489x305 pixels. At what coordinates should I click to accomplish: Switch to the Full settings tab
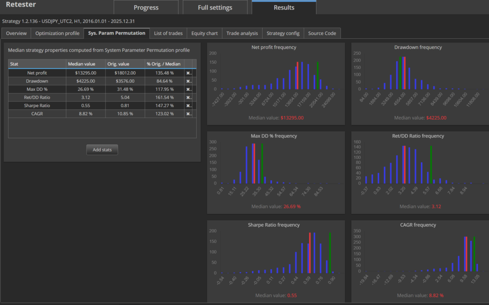click(215, 7)
